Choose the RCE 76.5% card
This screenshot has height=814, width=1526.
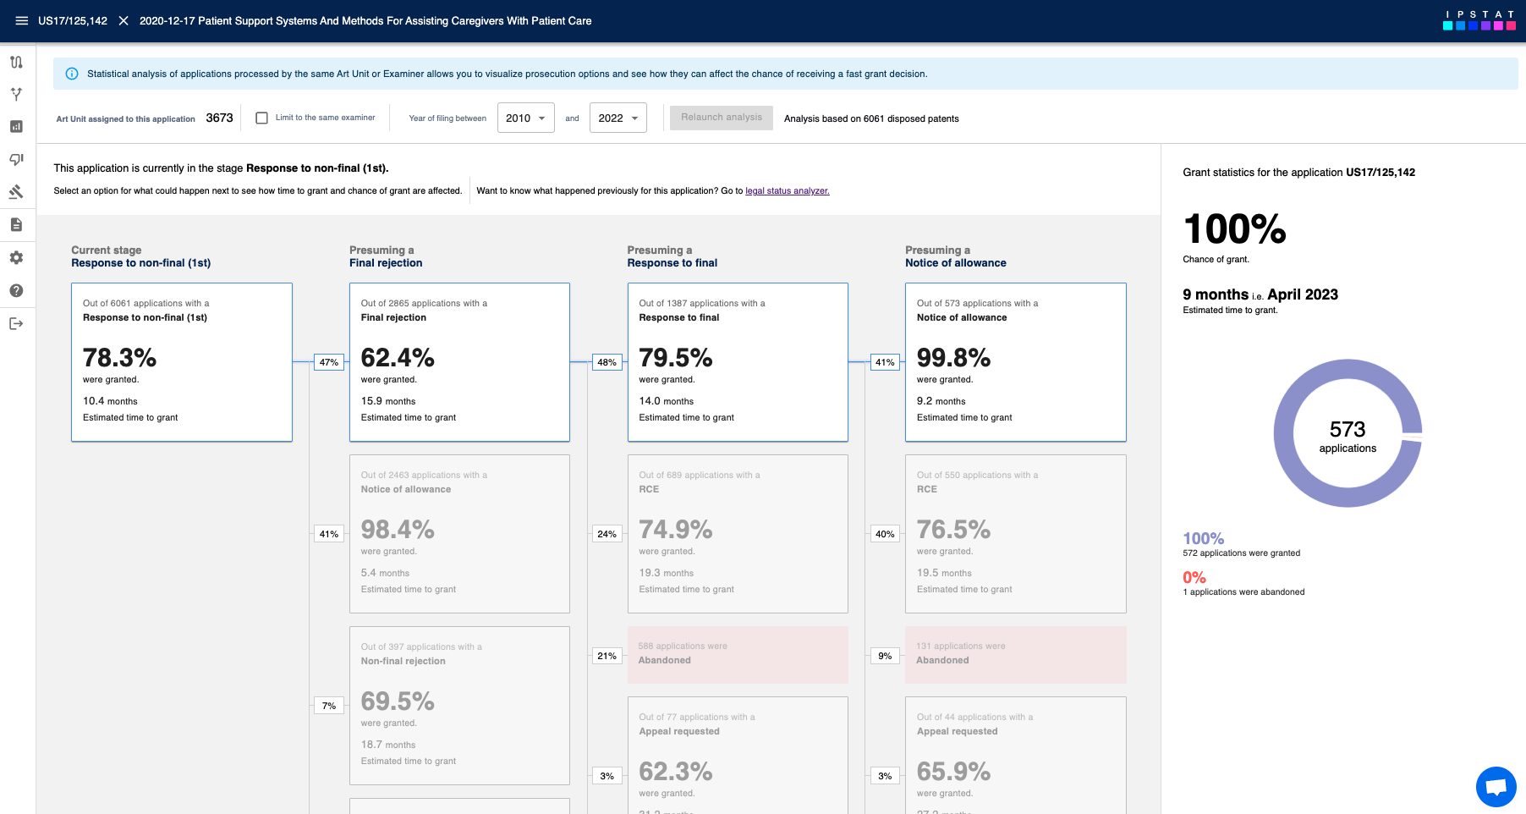pyautogui.click(x=1016, y=534)
